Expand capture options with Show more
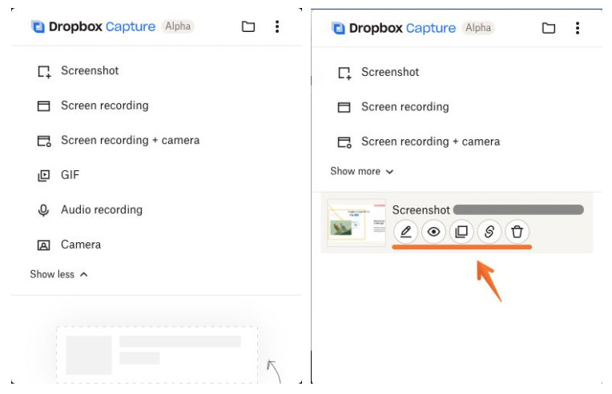 pyautogui.click(x=362, y=171)
